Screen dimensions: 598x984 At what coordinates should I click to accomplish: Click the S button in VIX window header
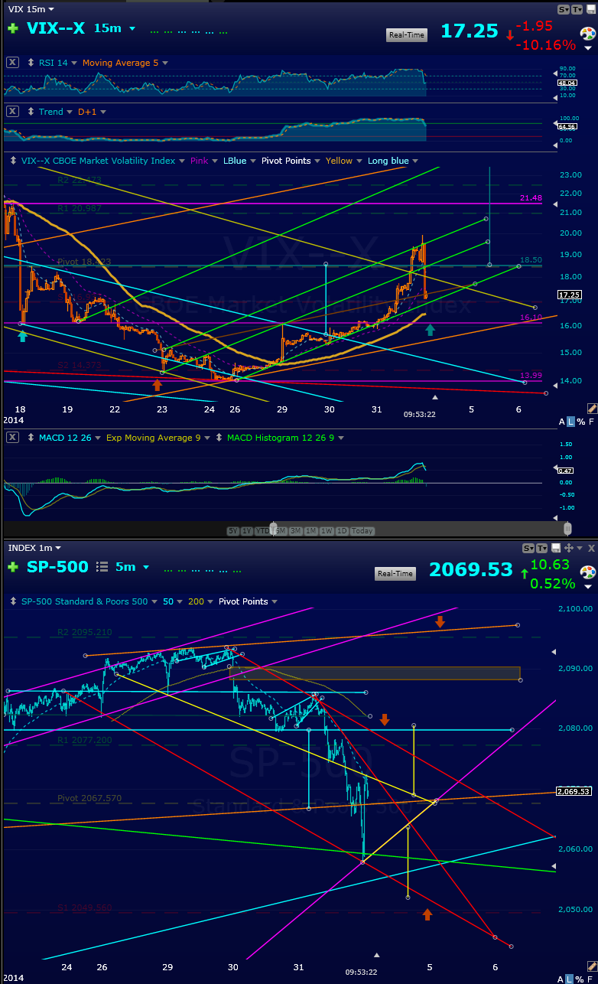(564, 9)
